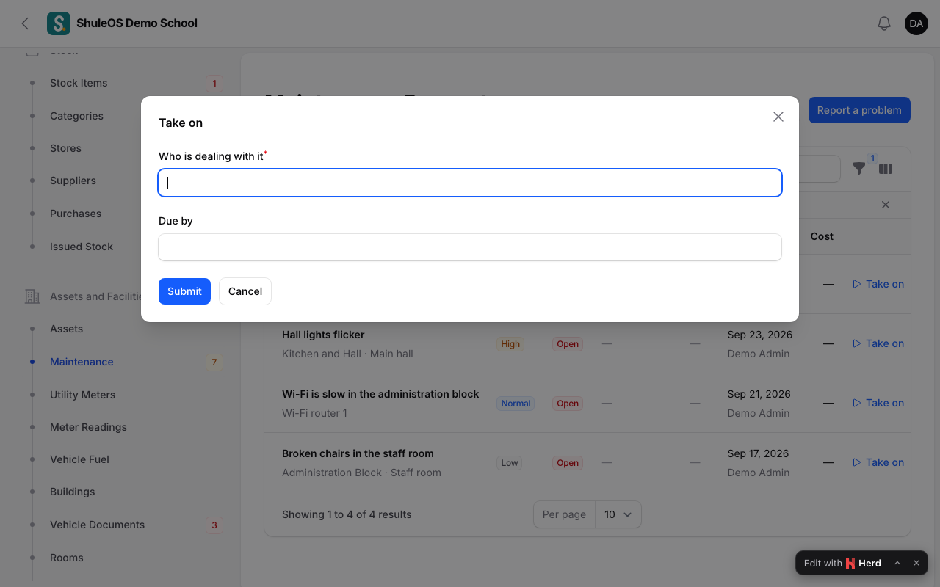This screenshot has height=587, width=940.
Task: Expand the Herd toolbar chevron
Action: [x=897, y=563]
